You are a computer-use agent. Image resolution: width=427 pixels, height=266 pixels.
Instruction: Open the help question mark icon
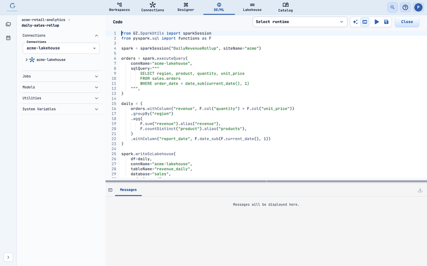point(405,8)
